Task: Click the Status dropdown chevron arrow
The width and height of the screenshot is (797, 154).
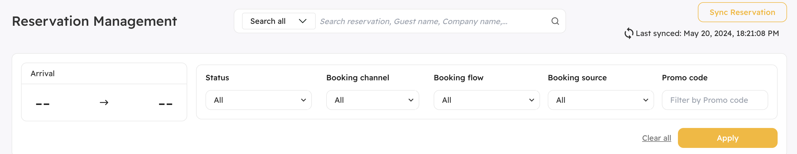Action: 303,100
